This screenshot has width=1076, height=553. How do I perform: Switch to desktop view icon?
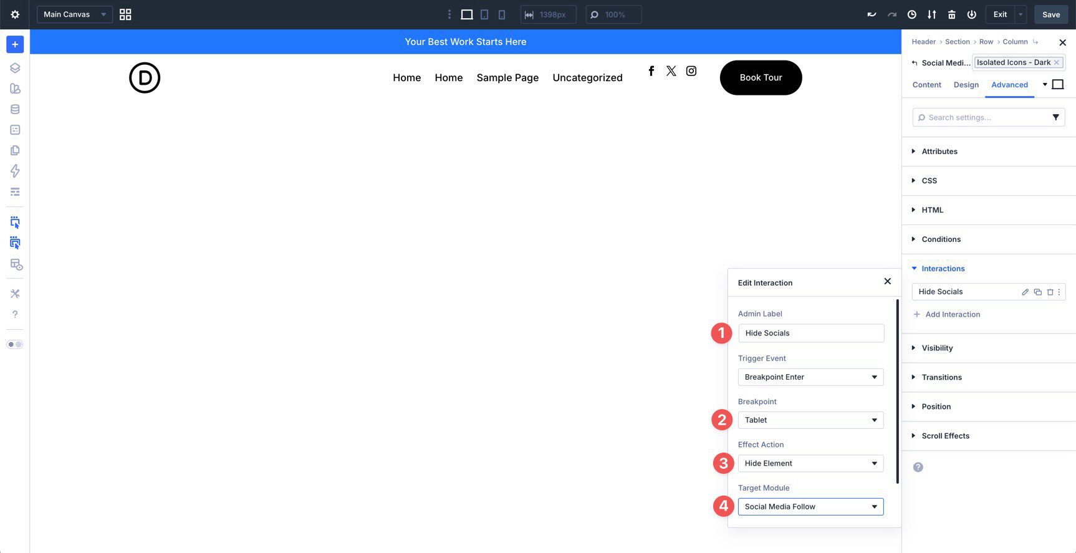466,14
